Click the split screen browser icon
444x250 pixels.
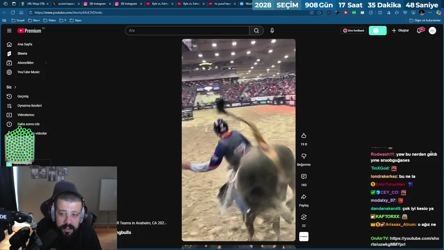(x=380, y=12)
